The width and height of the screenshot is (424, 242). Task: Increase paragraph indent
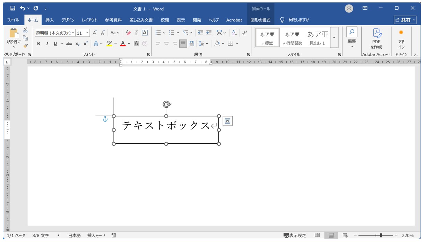click(x=209, y=33)
